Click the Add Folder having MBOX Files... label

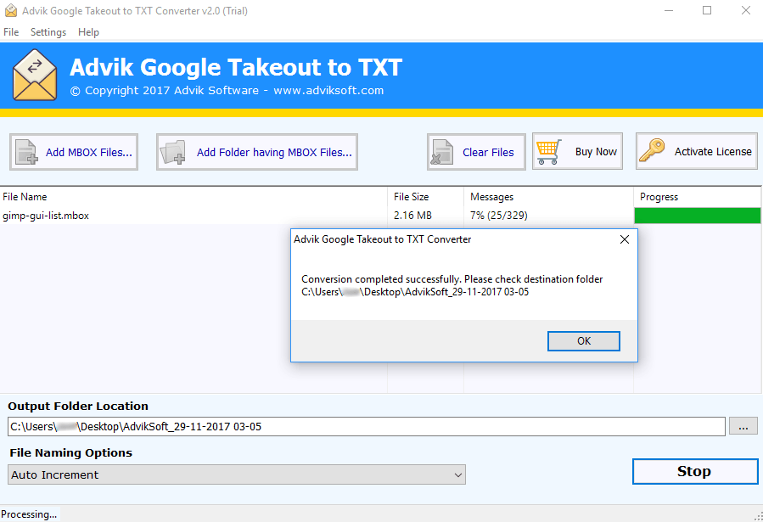click(274, 152)
